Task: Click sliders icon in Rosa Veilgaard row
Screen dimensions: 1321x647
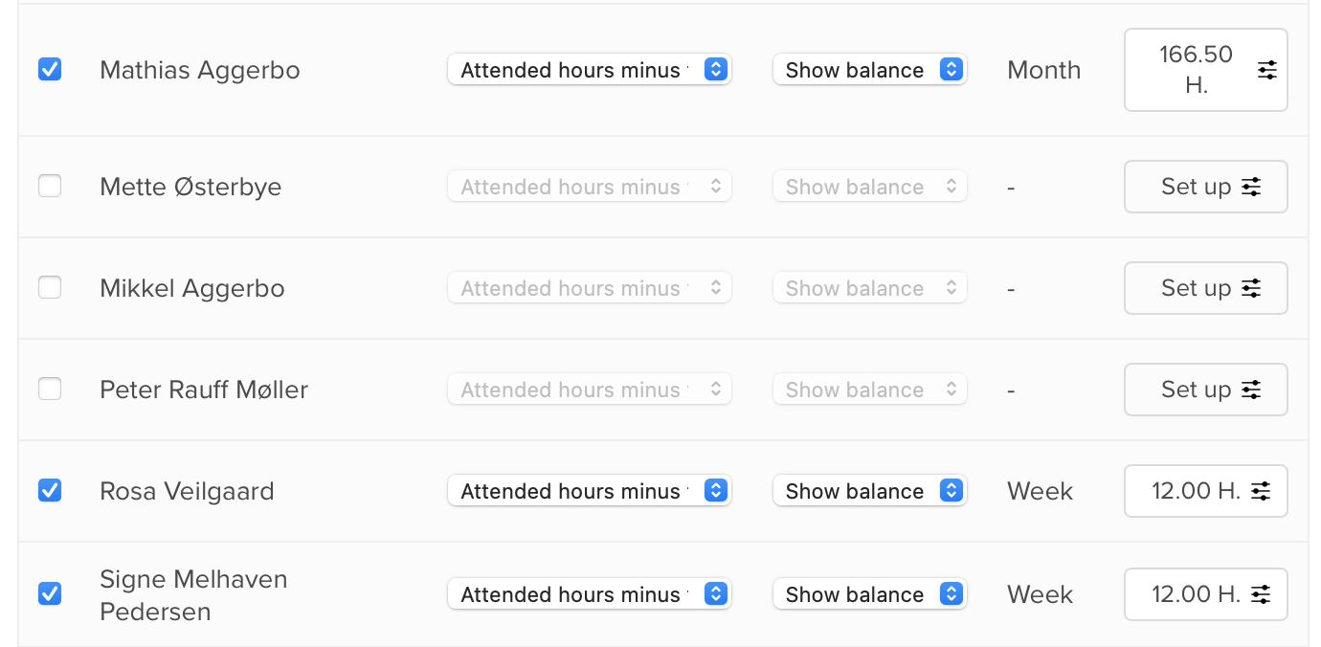Action: coord(1262,491)
